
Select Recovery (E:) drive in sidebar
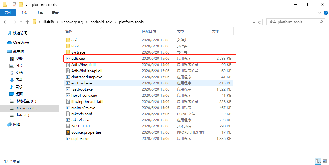(26, 108)
